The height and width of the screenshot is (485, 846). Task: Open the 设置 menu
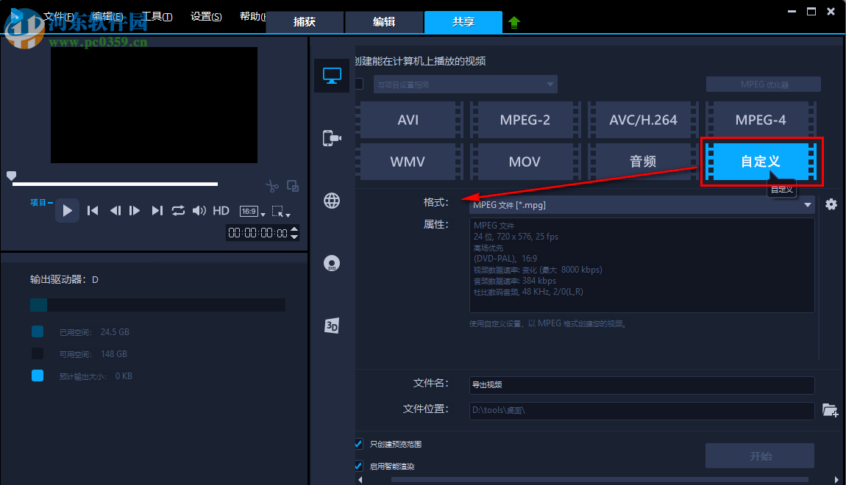click(205, 15)
